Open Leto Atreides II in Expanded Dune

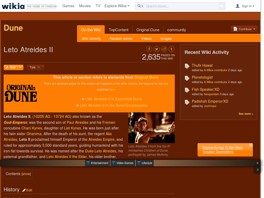[x=113, y=99]
